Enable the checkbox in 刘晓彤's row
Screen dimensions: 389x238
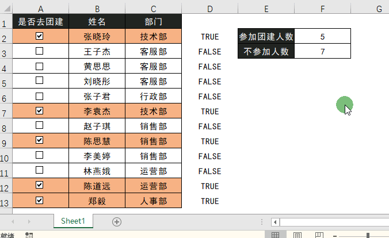tap(39, 80)
